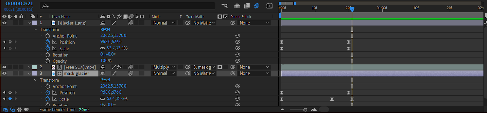Click the timeline zoom slider handle
This screenshot has height=113, width=487.
click(305, 110)
